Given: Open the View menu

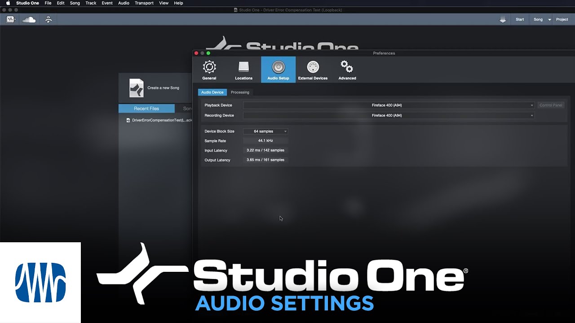Looking at the screenshot, I should point(164,3).
